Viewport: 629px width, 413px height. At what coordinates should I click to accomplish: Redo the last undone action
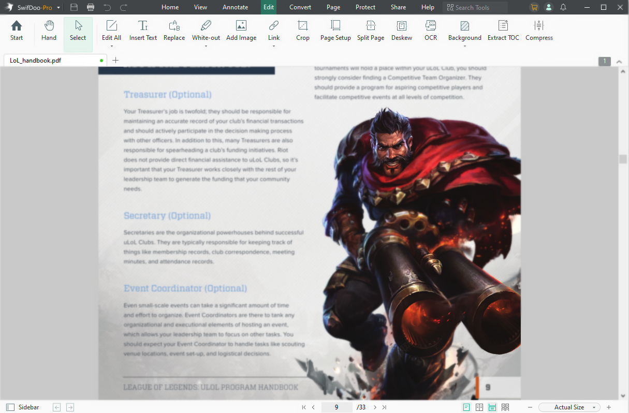pyautogui.click(x=124, y=7)
